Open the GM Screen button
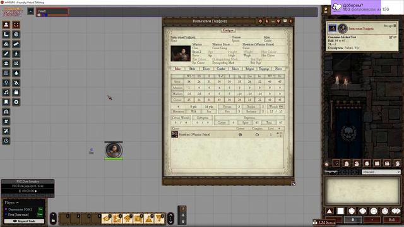This screenshot has width=404, height=227. tap(324, 223)
